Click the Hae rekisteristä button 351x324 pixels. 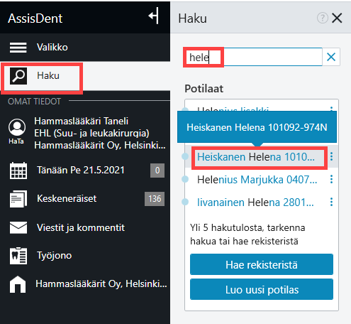point(262,264)
